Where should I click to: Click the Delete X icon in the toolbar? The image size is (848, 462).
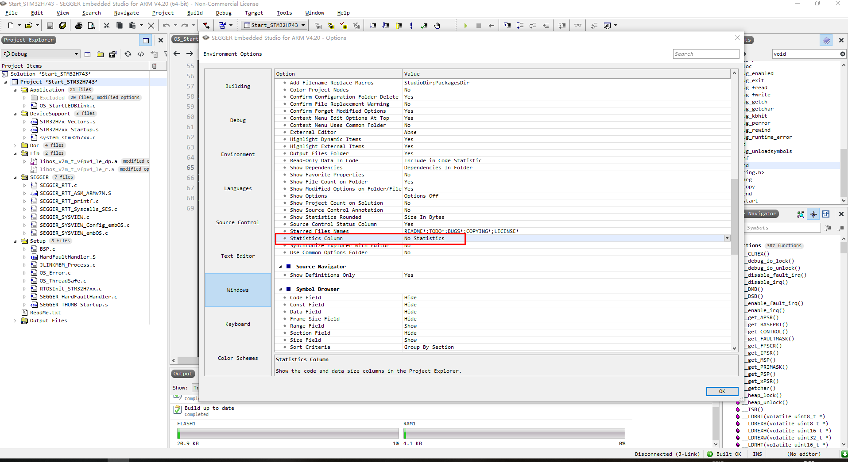tap(151, 26)
